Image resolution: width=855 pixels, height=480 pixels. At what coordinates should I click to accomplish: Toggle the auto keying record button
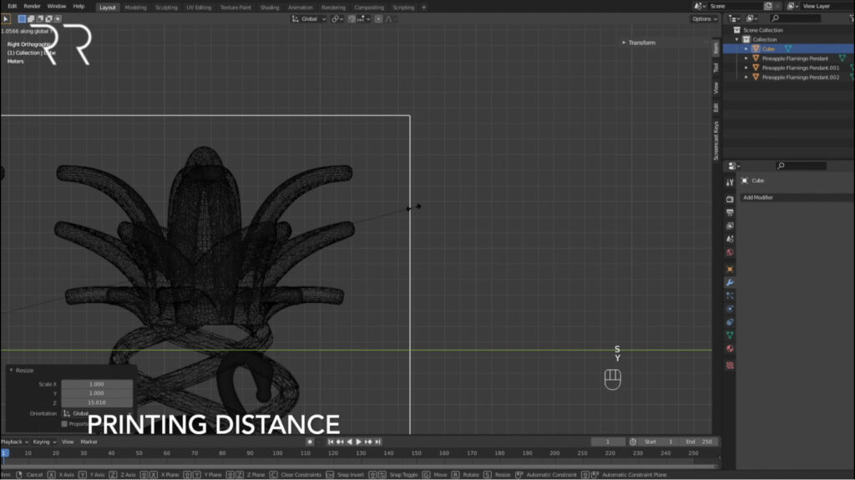pyautogui.click(x=310, y=442)
